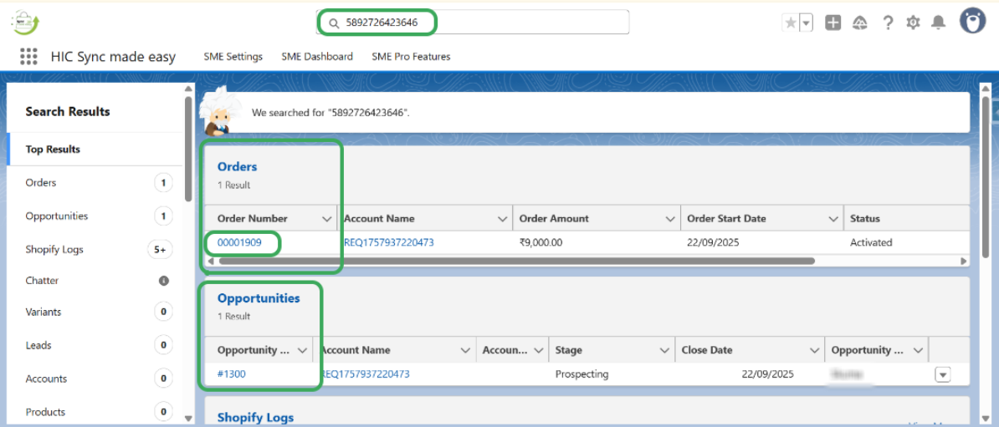Open the Opportunity Owner column dropdown
Screen dimensions: 999x427
point(918,350)
